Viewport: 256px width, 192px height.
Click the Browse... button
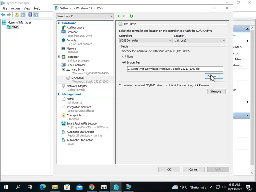214,76
